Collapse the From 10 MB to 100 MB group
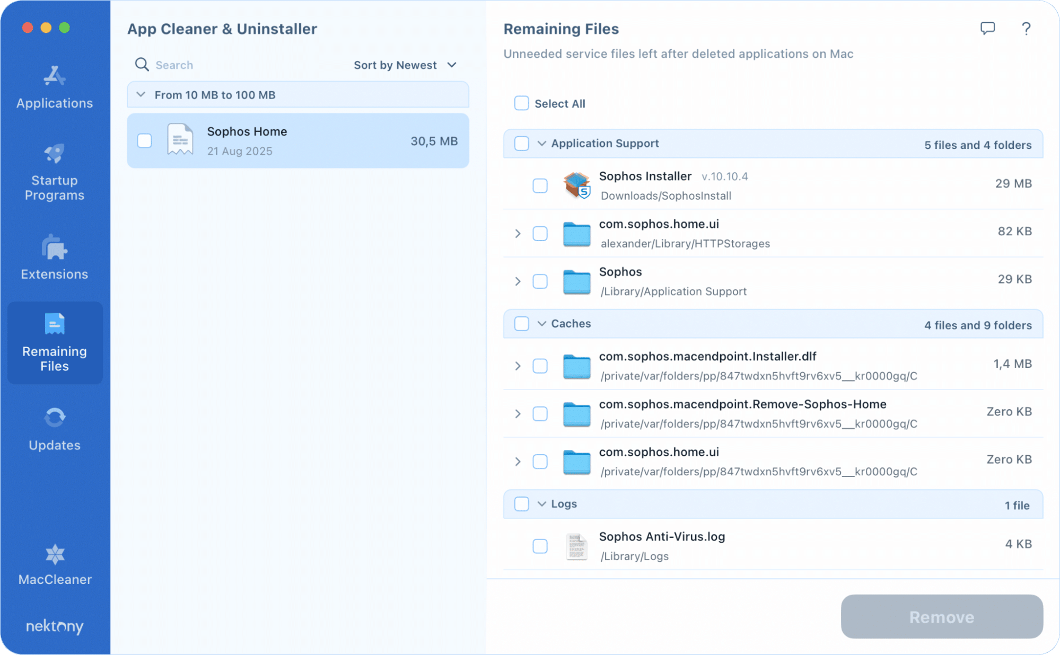Image resolution: width=1060 pixels, height=655 pixels. pyautogui.click(x=140, y=94)
